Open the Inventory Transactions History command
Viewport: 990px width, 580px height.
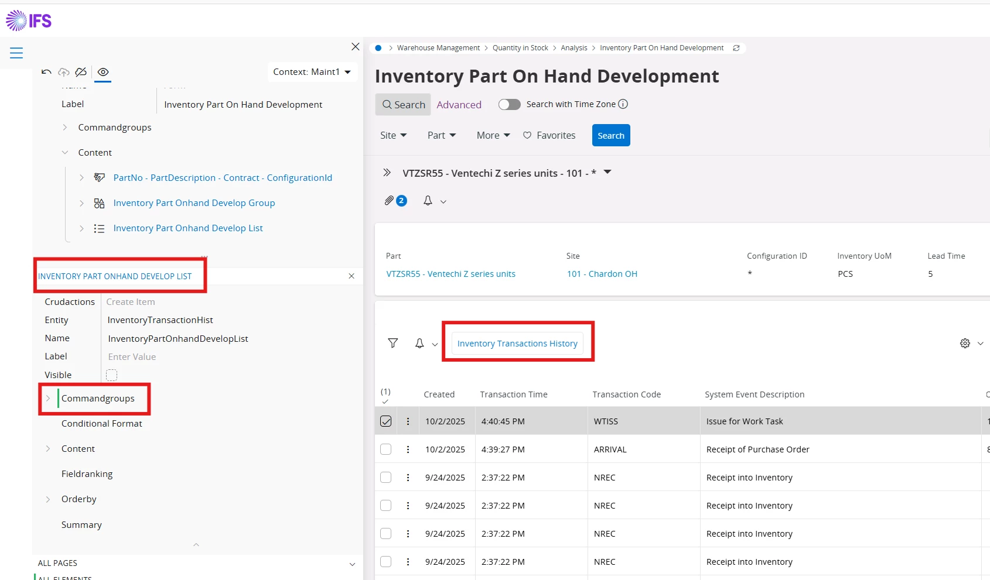click(517, 344)
